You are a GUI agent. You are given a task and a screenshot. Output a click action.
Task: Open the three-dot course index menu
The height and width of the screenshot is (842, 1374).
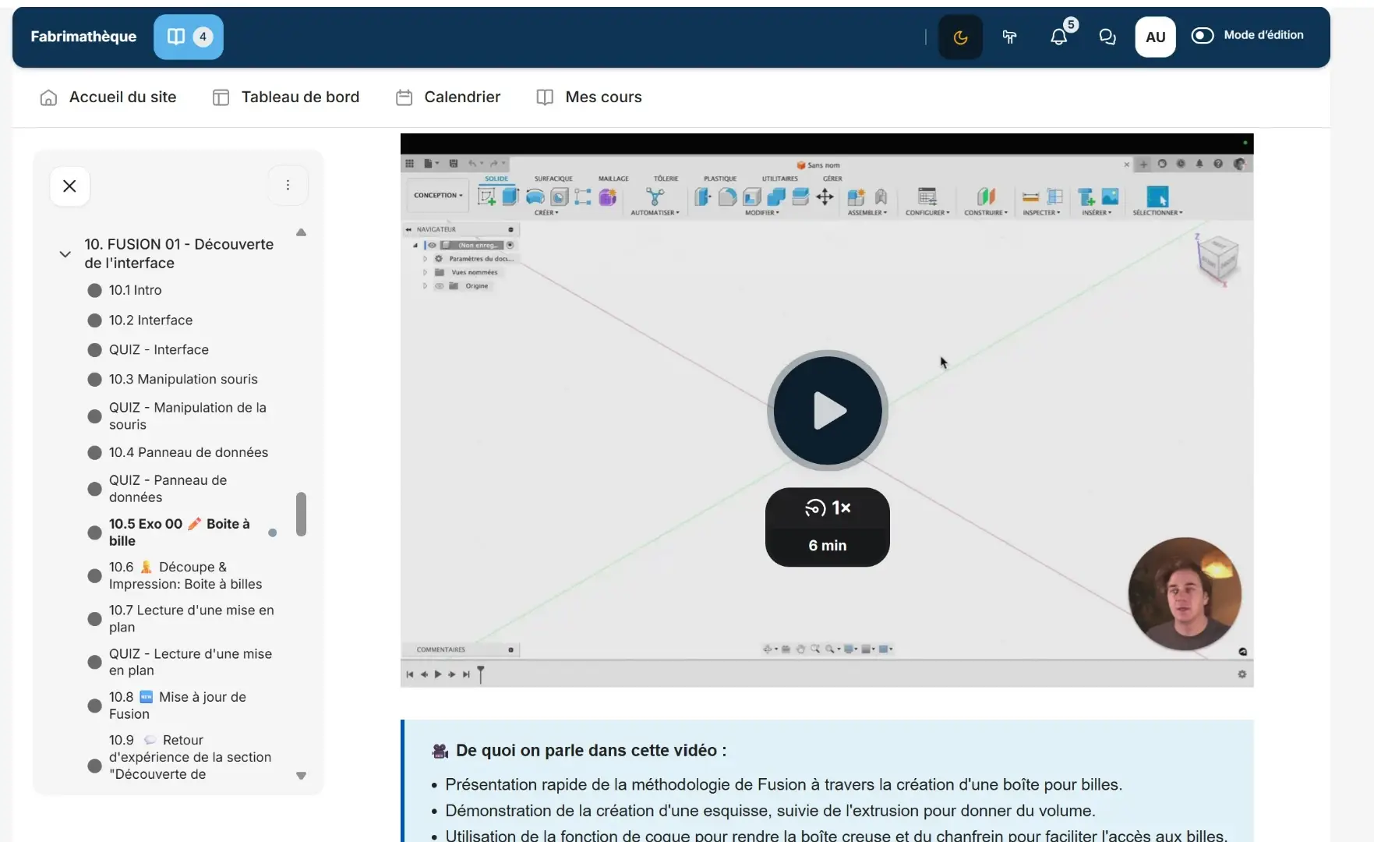pyautogui.click(x=288, y=185)
